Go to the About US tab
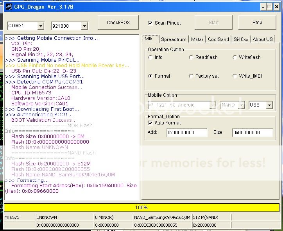Screen dimensions: 283x231 click(262, 39)
